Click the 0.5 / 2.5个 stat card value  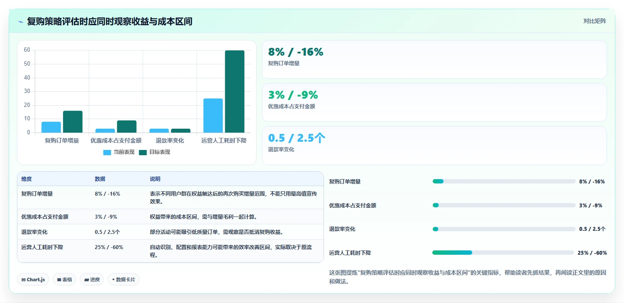(x=297, y=138)
